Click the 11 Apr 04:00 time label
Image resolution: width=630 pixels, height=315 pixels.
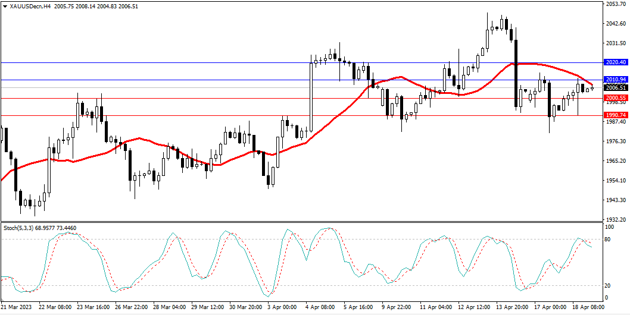pyautogui.click(x=436, y=307)
